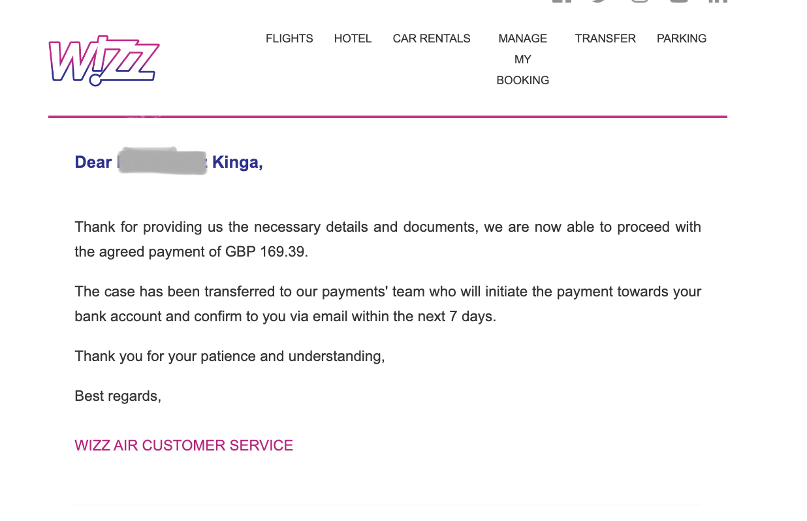Image resolution: width=807 pixels, height=521 pixels.
Task: Click the cut-off Twitter icon at top
Action: 600,1
